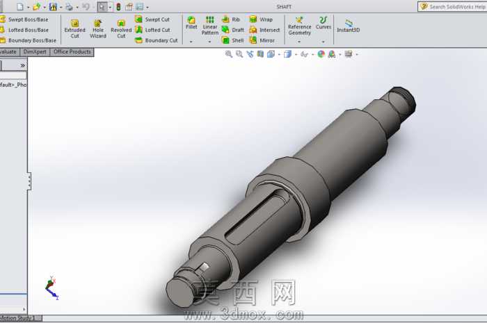Image resolution: width=487 pixels, height=323 pixels.
Task: Open dropdown arrow next to Apply Scene icon
Action: pos(340,55)
